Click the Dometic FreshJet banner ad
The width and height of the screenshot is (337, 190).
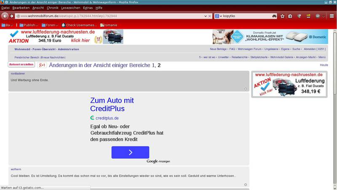[x=270, y=37]
